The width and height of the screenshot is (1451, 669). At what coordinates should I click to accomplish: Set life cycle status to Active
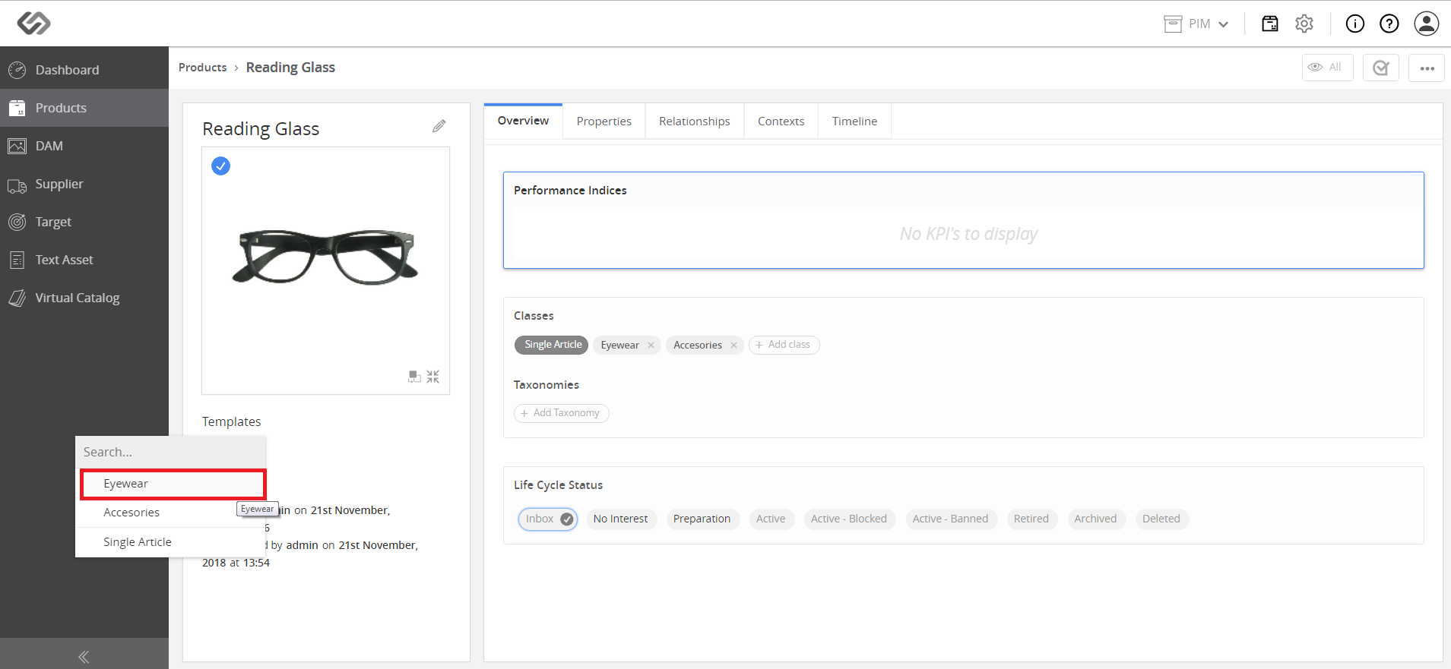[x=771, y=519]
